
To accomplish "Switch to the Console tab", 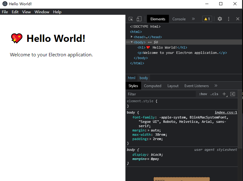I will click(x=179, y=19).
